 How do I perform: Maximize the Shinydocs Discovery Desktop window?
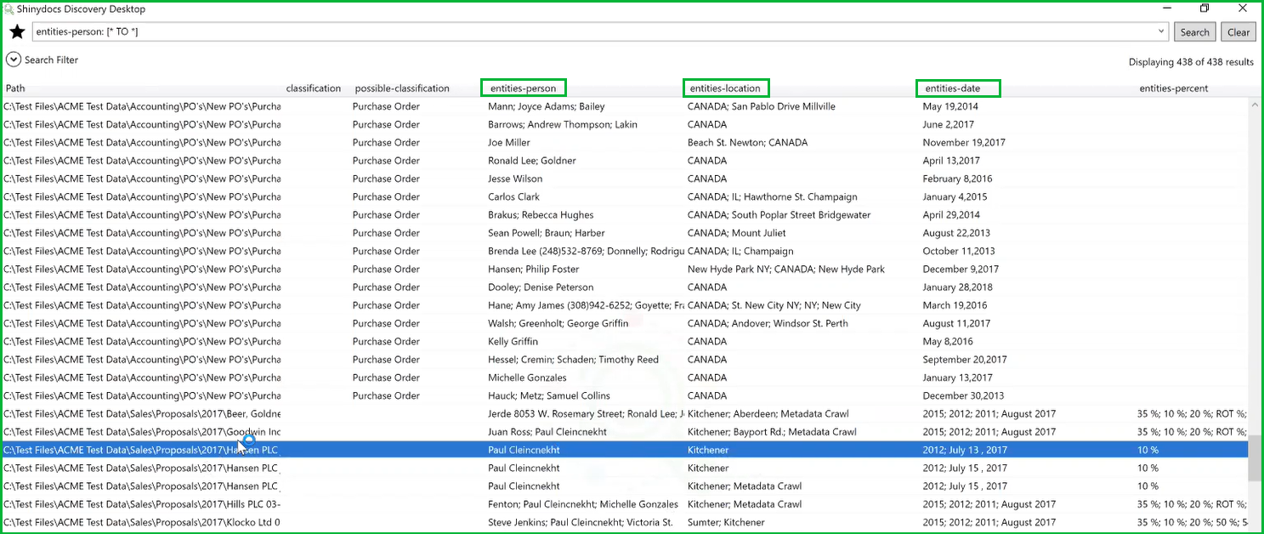[x=1204, y=9]
